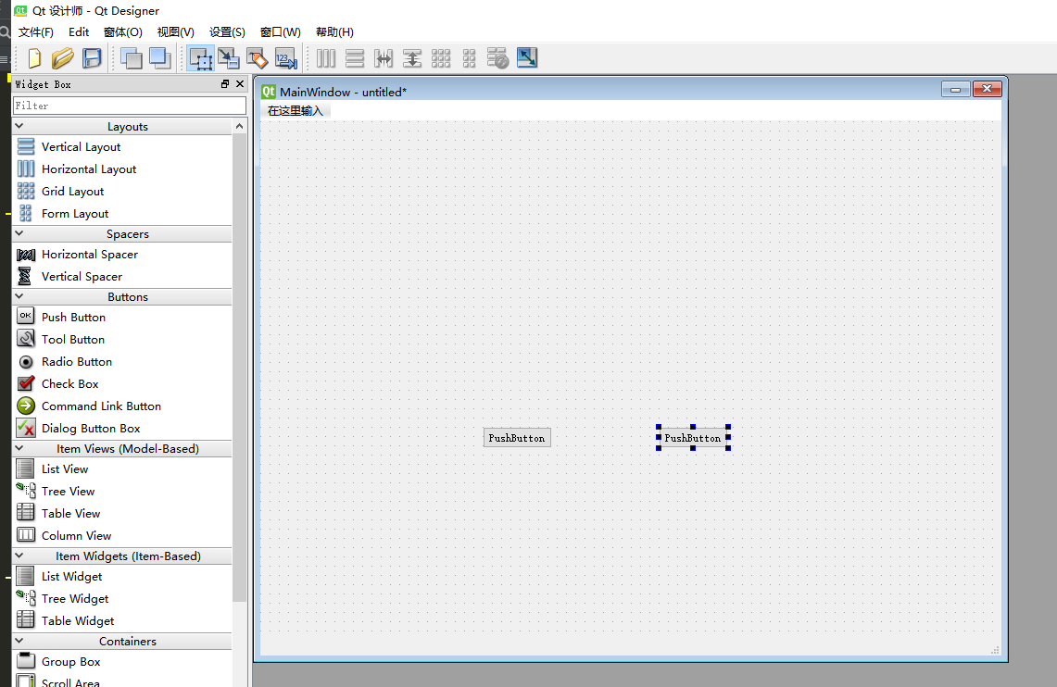The width and height of the screenshot is (1057, 687).
Task: Open the 帮助(H) menu
Action: [x=335, y=32]
